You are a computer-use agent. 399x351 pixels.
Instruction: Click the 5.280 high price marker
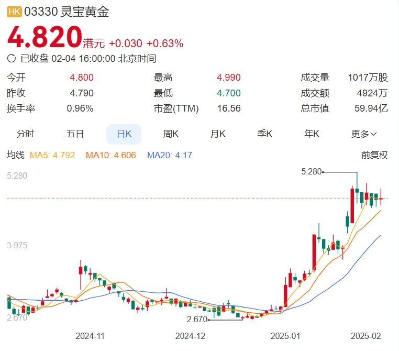312,171
